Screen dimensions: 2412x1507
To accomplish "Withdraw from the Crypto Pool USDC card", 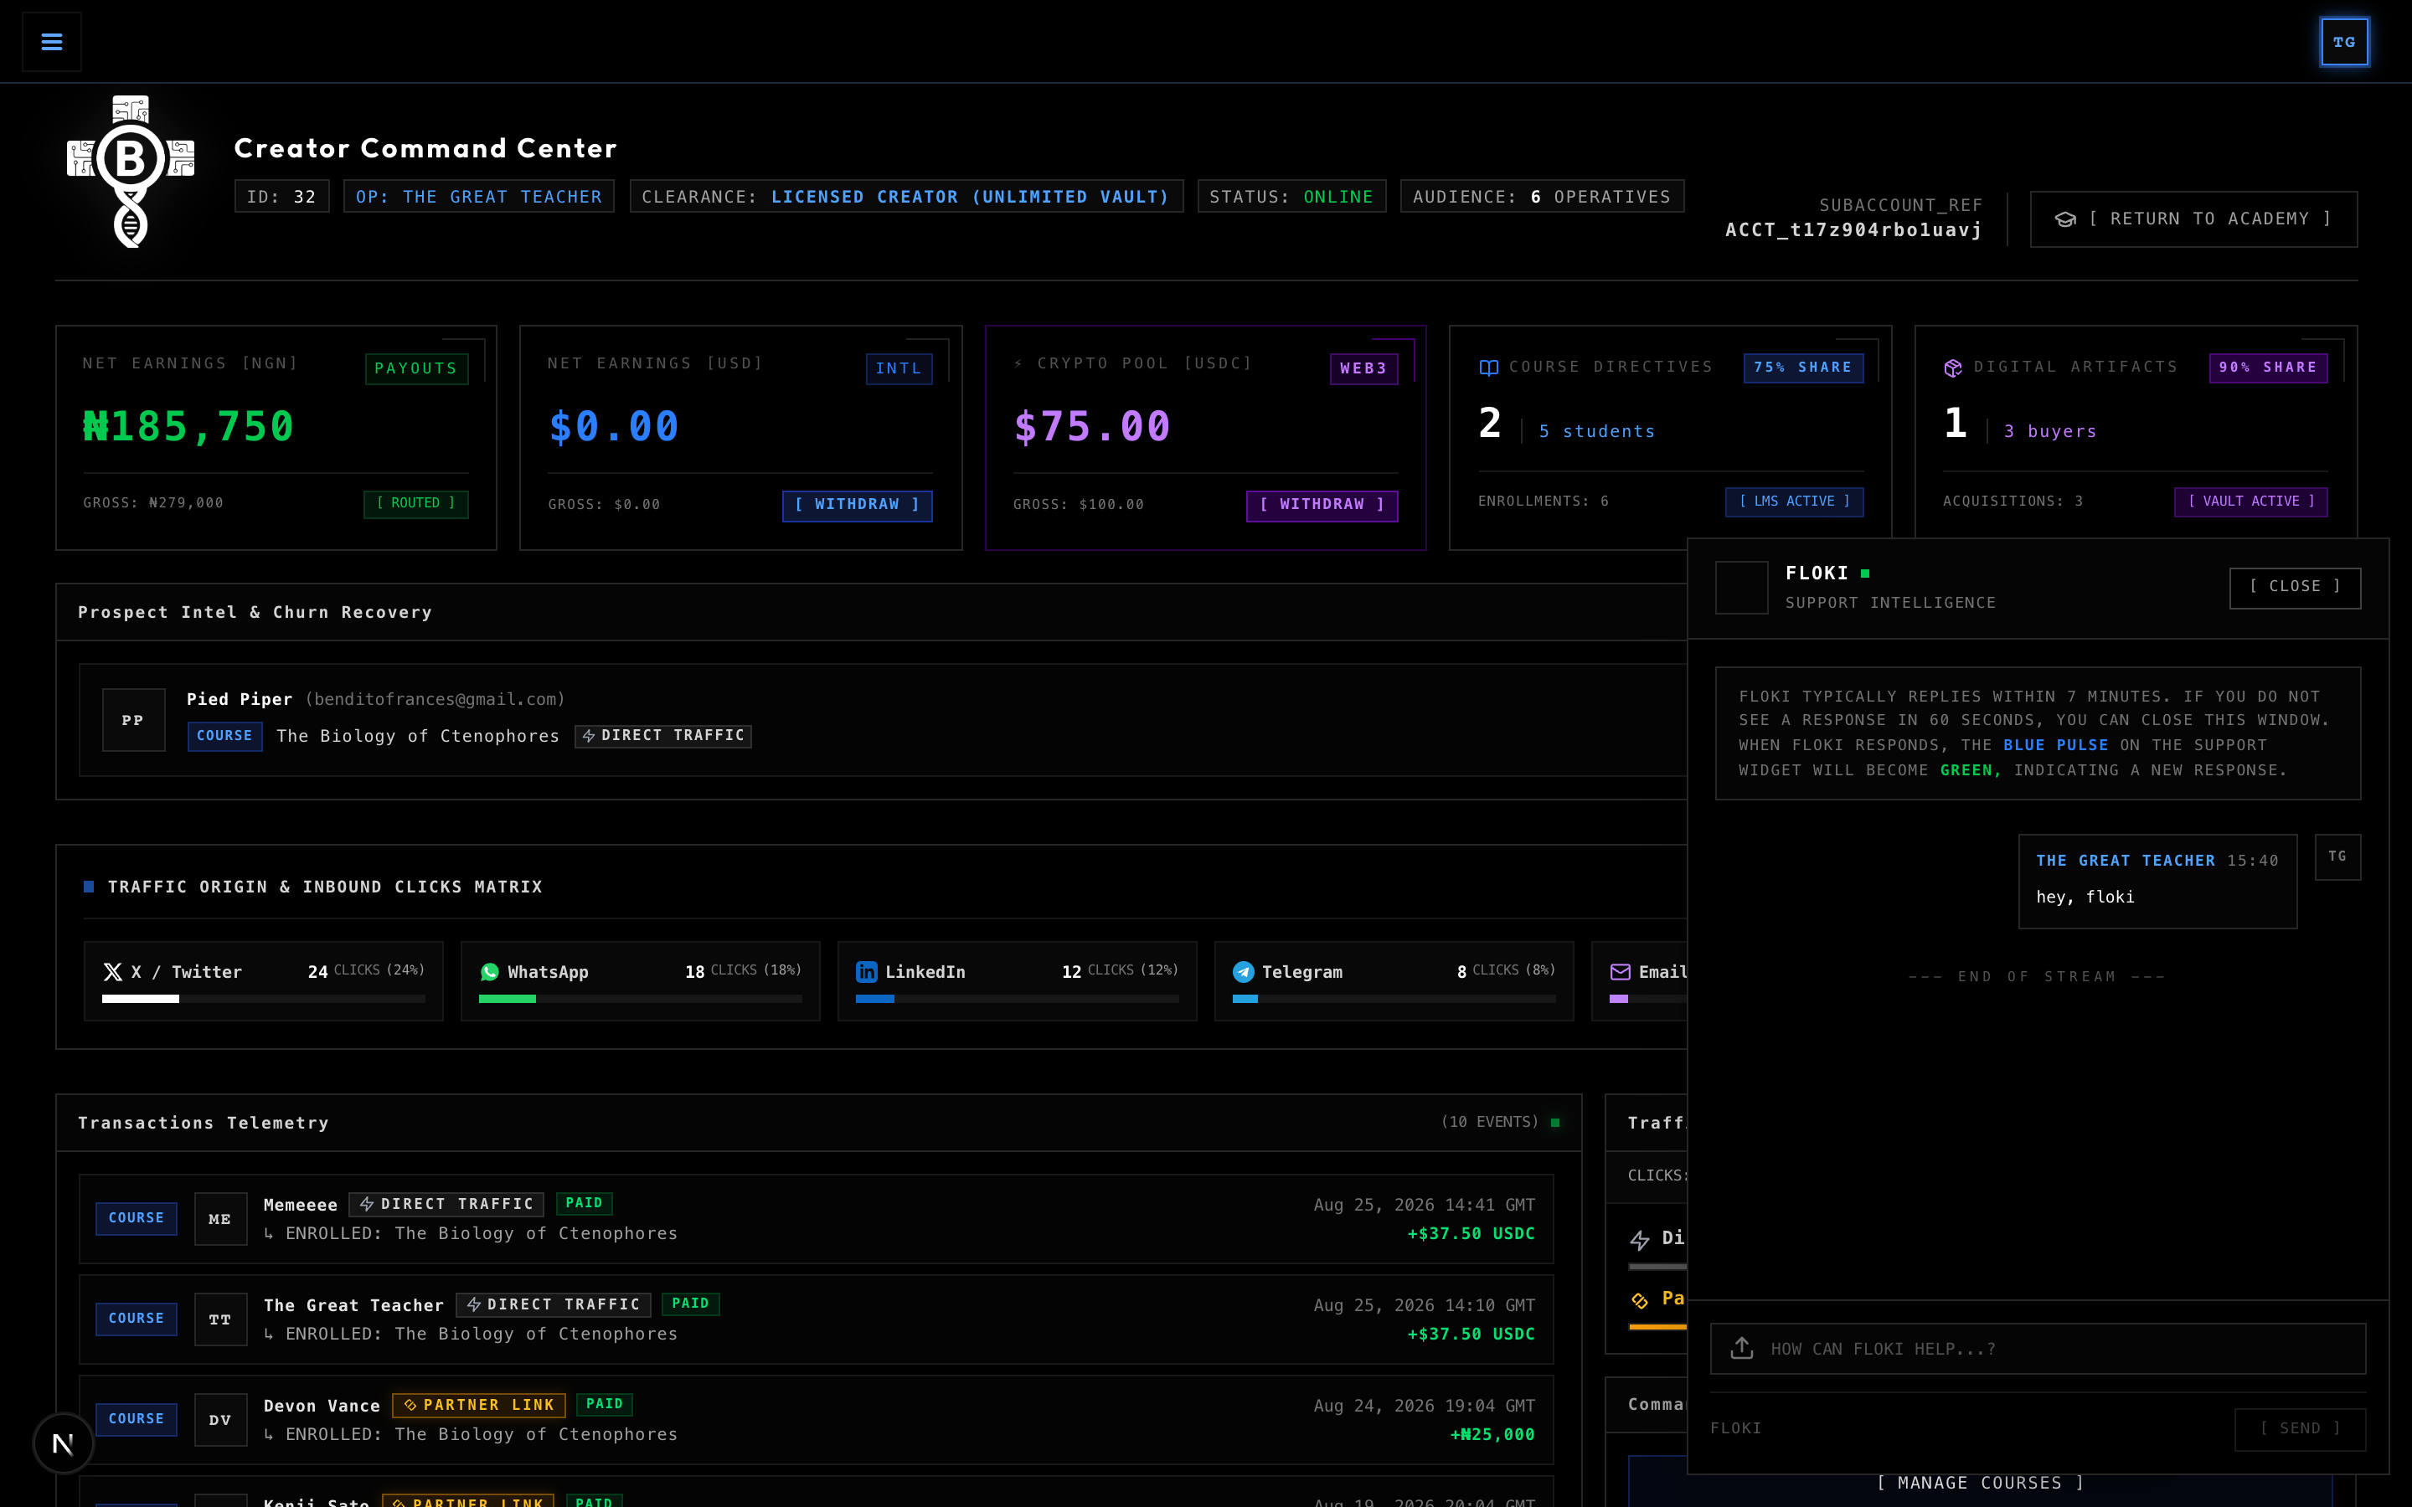I will (1322, 506).
